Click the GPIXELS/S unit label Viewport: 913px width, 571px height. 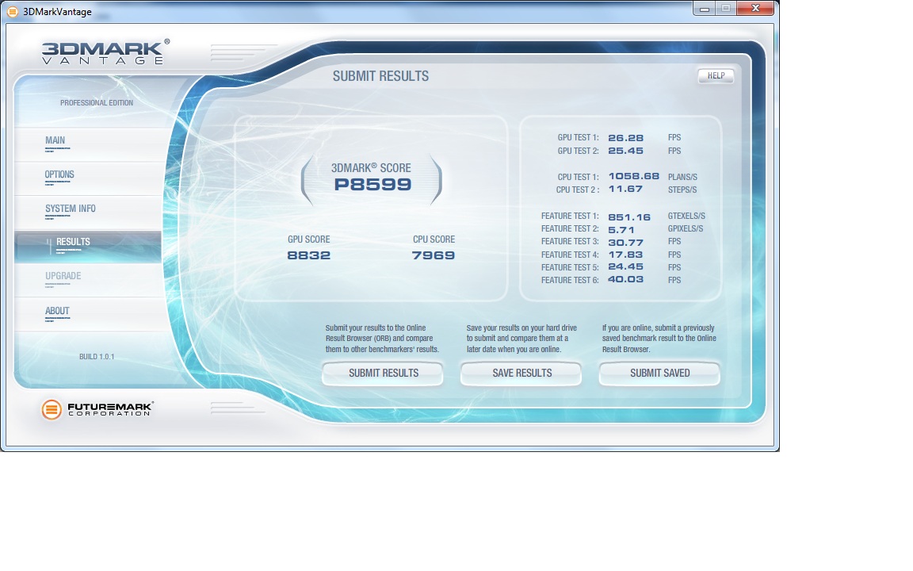point(686,228)
